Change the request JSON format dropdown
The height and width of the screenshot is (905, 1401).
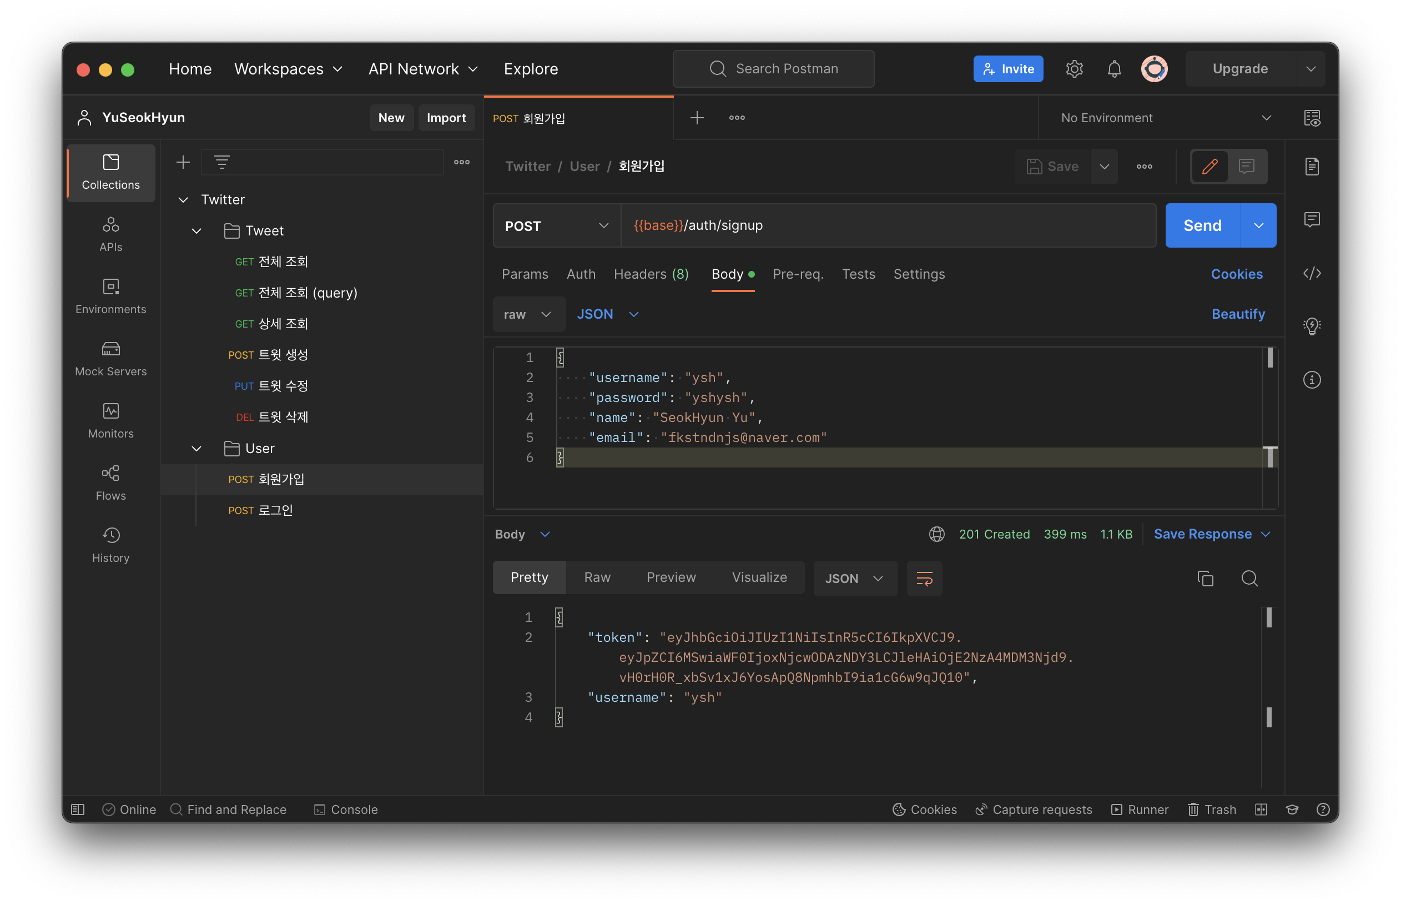(x=607, y=314)
